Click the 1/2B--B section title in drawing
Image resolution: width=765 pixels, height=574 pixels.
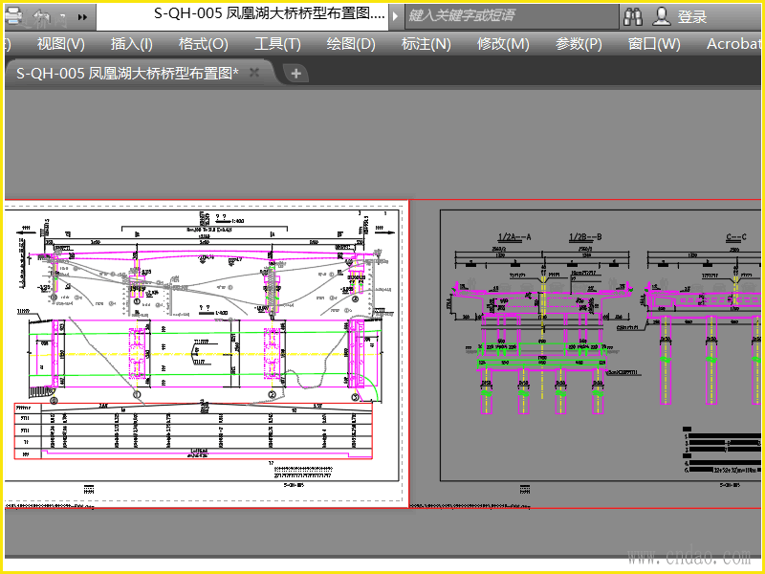(x=585, y=237)
